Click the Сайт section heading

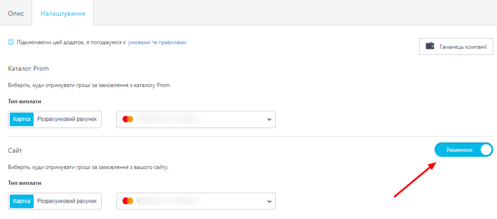coord(15,151)
